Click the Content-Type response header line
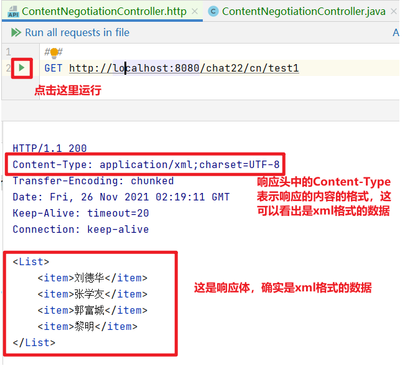The height and width of the screenshot is (371, 405). point(146,165)
